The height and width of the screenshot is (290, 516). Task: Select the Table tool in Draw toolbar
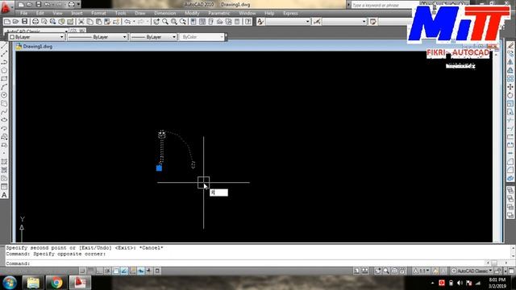click(4, 187)
